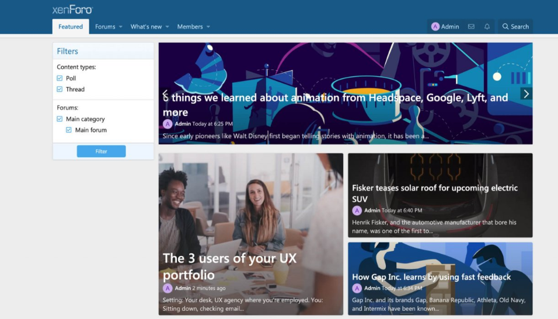The height and width of the screenshot is (319, 558).
Task: Click Admin author name on the Gap article
Action: click(x=372, y=288)
